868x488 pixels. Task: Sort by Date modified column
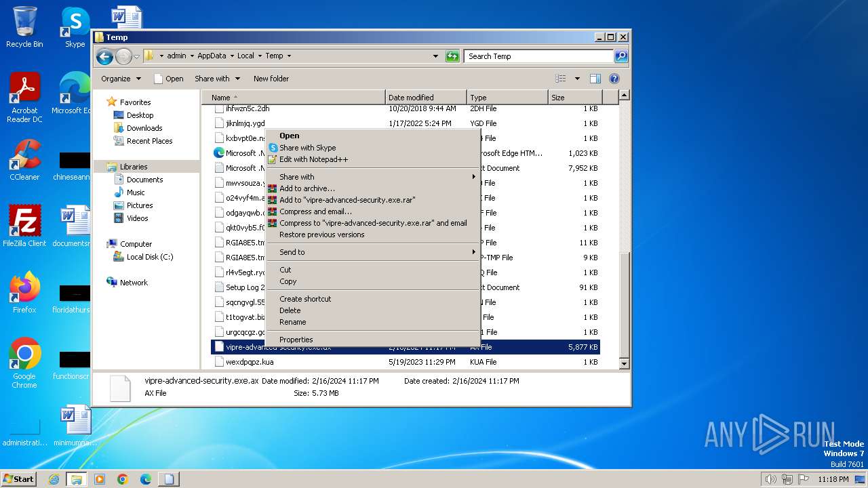tap(426, 98)
